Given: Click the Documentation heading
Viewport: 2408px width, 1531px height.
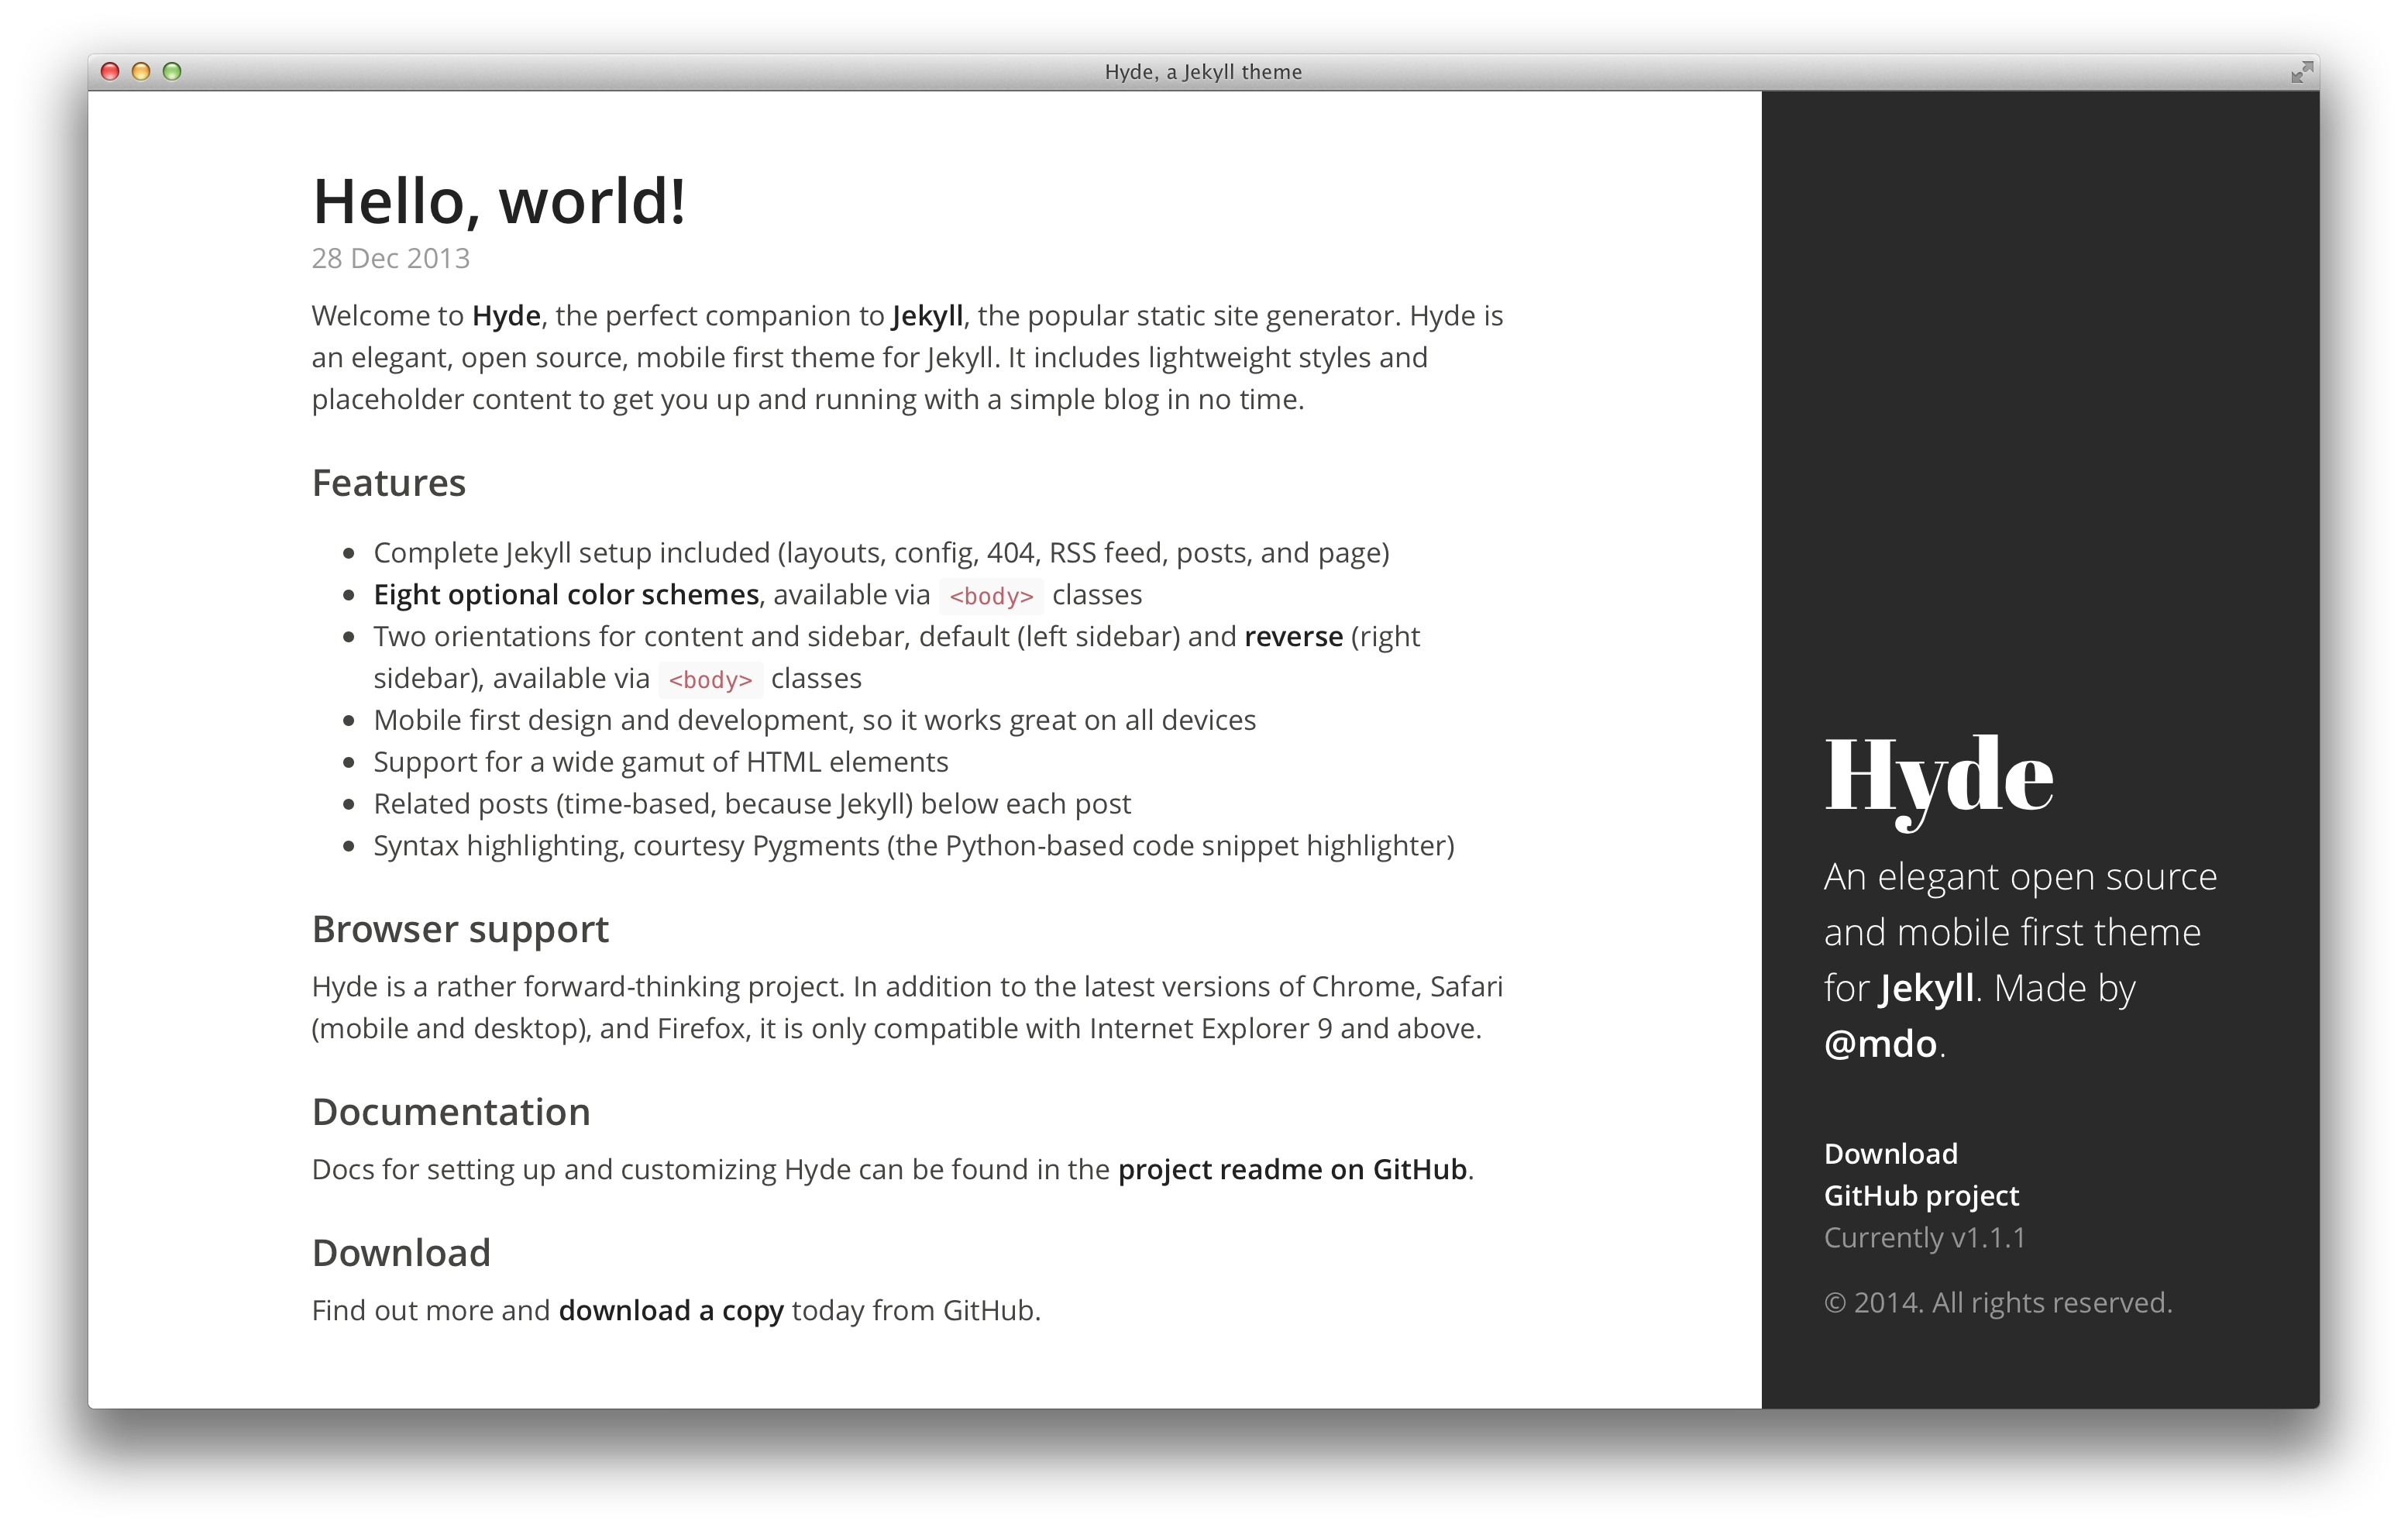Looking at the screenshot, I should click(451, 1112).
